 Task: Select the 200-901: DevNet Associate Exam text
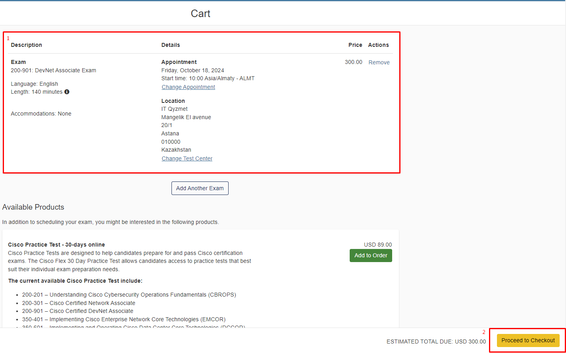click(54, 70)
